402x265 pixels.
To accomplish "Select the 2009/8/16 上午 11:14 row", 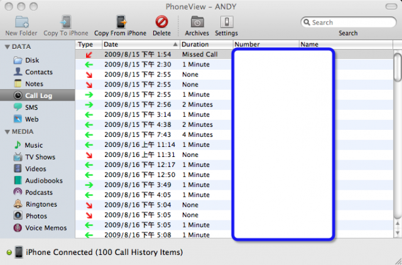I will pyautogui.click(x=234, y=144).
